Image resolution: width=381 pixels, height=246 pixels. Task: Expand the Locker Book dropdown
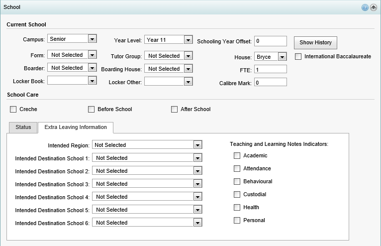(72, 81)
